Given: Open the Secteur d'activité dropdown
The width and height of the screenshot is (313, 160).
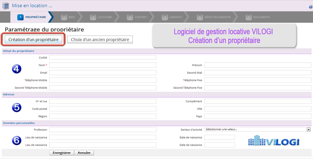Looking at the screenshot, I should (258, 129).
